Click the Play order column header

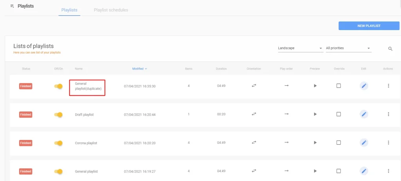point(286,69)
